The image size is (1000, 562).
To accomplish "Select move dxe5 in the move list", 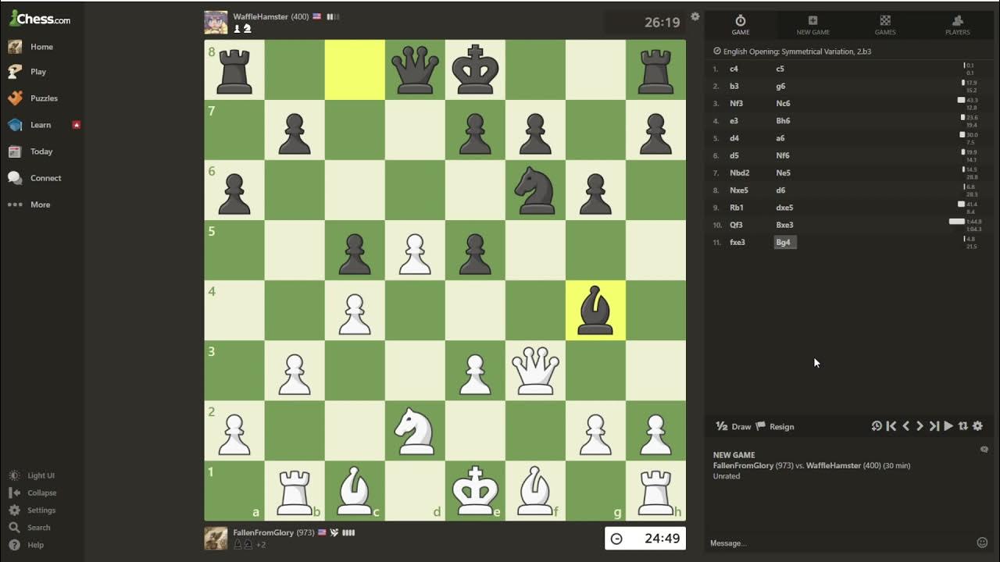I will pyautogui.click(x=784, y=208).
